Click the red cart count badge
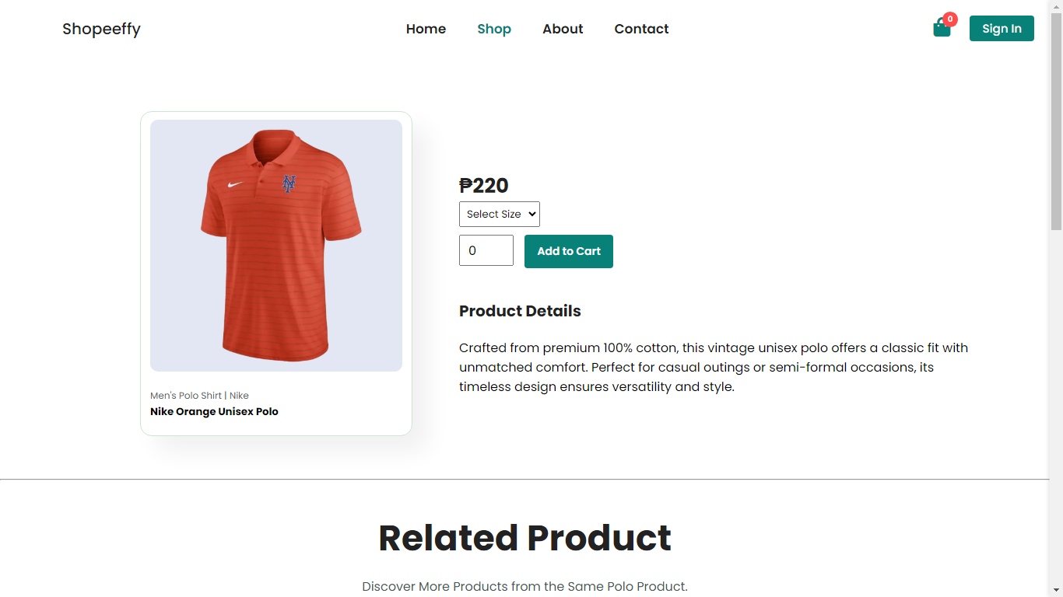This screenshot has width=1063, height=597. pos(950,19)
